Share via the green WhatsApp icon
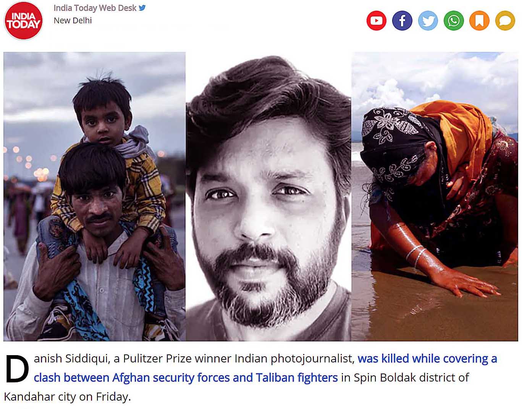Screen dimensions: 522x409 454,21
